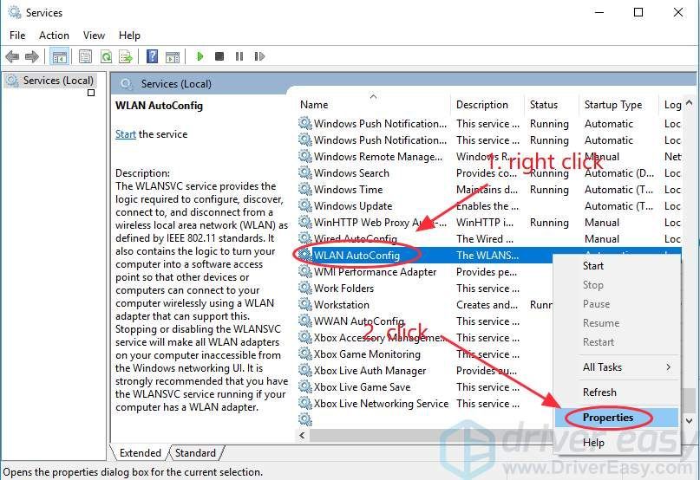
Task: Click gear icon of Windows Time row
Action: click(x=305, y=189)
